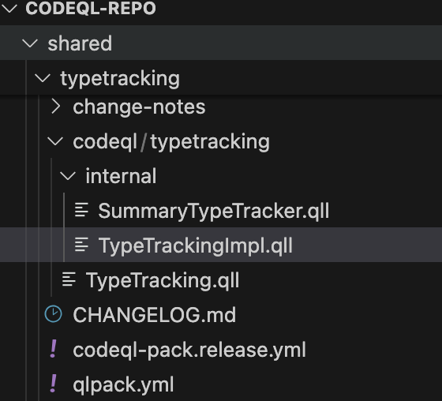Expand the change-notes folder chevron
The height and width of the screenshot is (401, 442).
(56, 107)
